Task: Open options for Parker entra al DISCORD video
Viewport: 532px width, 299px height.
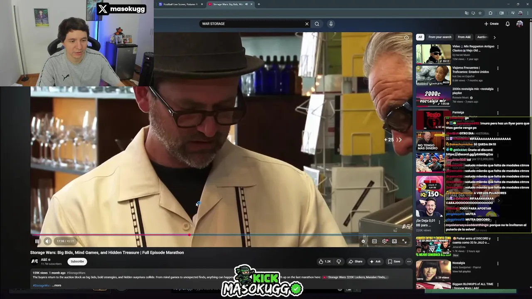Action: pyautogui.click(x=498, y=239)
